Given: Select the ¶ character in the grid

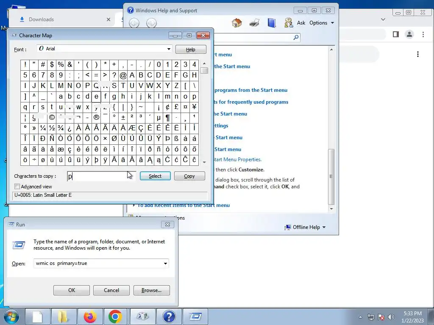Looking at the screenshot, I should click(x=167, y=118).
